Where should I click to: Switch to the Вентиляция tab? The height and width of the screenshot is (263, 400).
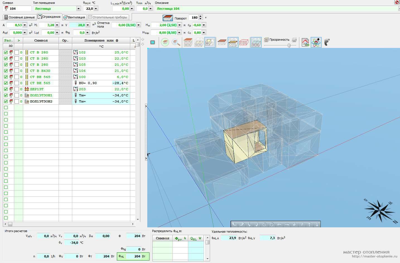[x=74, y=17]
